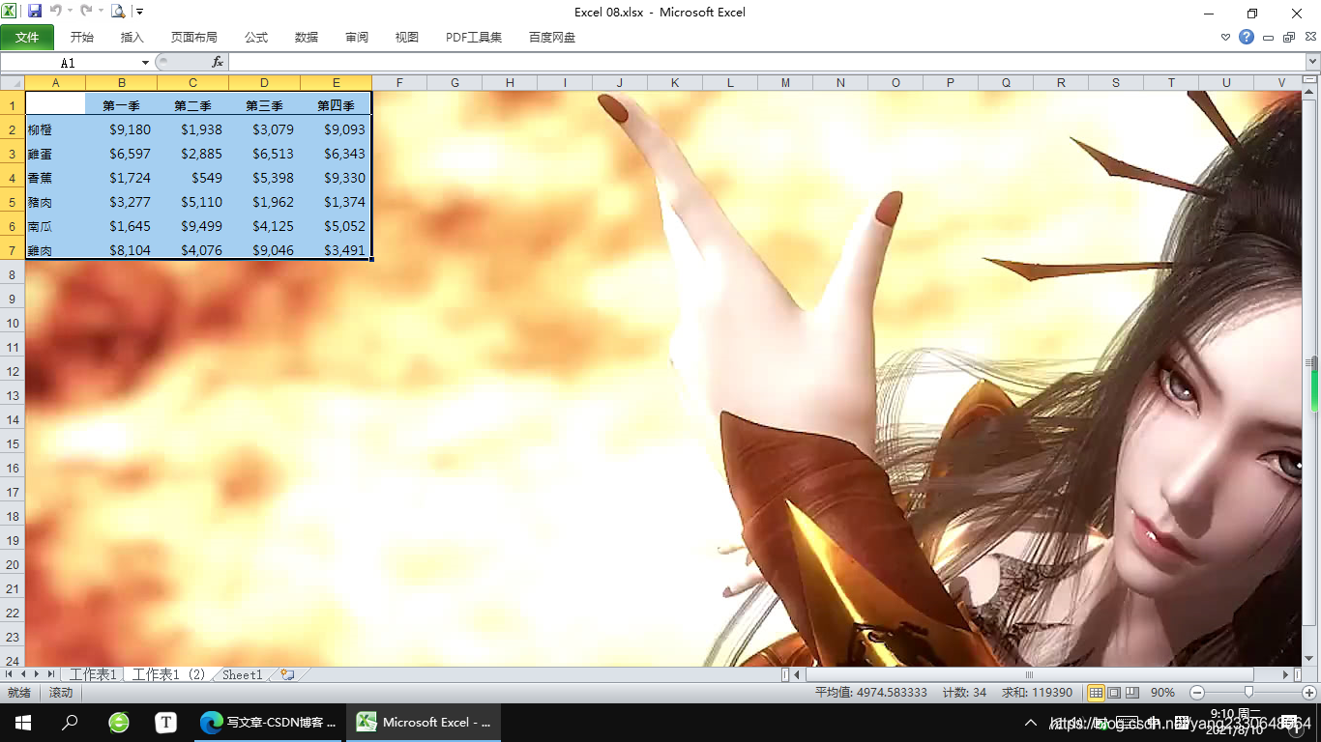Click the 90% zoom level button

[1162, 693]
